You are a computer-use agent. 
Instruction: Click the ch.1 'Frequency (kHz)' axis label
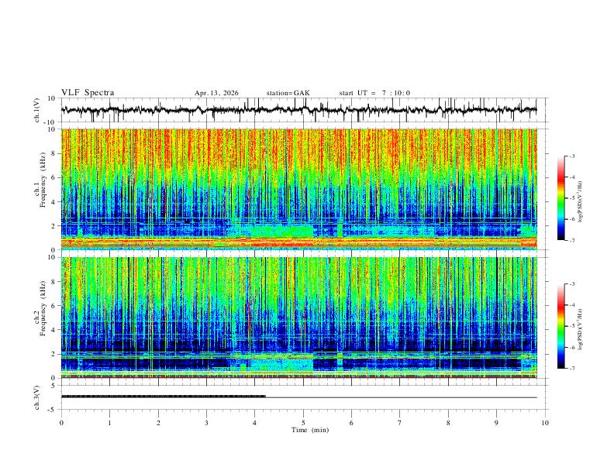coord(43,180)
